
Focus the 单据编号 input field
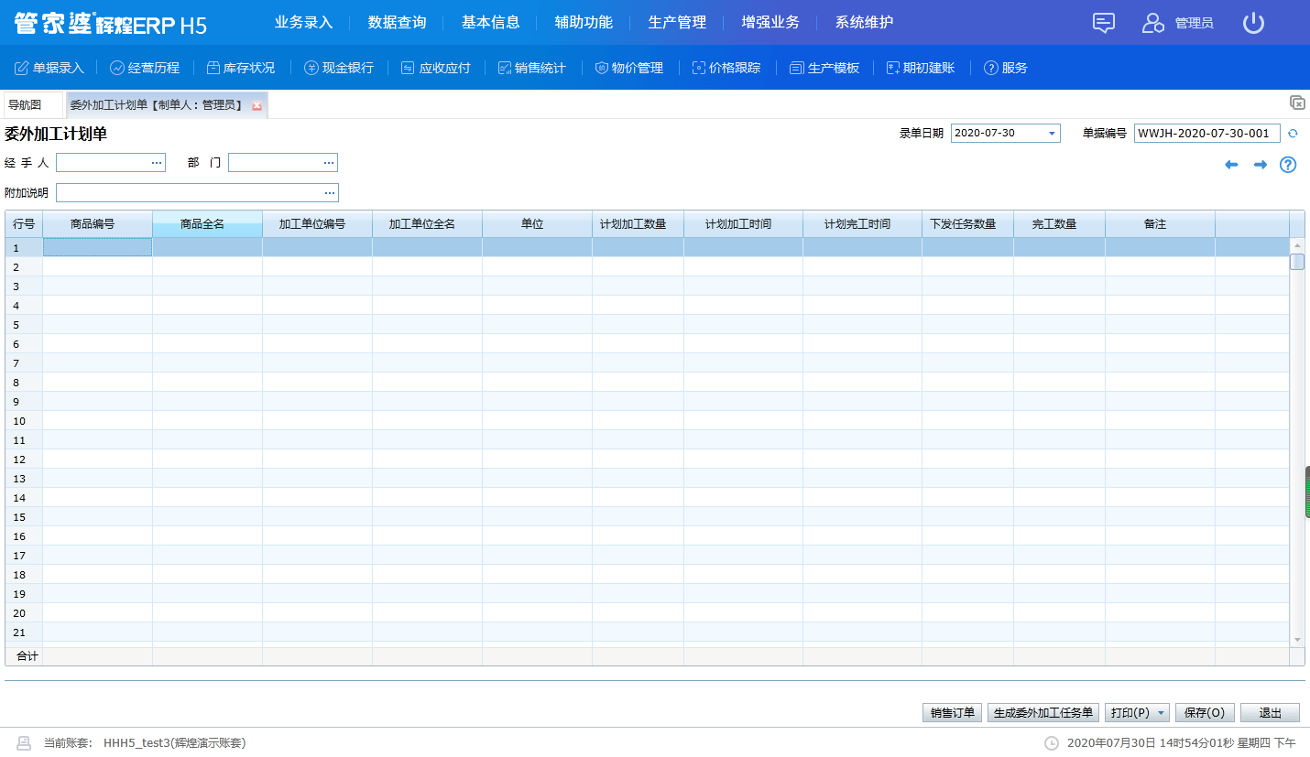(1206, 134)
